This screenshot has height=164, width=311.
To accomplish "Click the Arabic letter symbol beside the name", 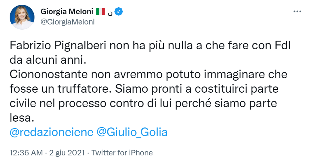I will point(110,12).
